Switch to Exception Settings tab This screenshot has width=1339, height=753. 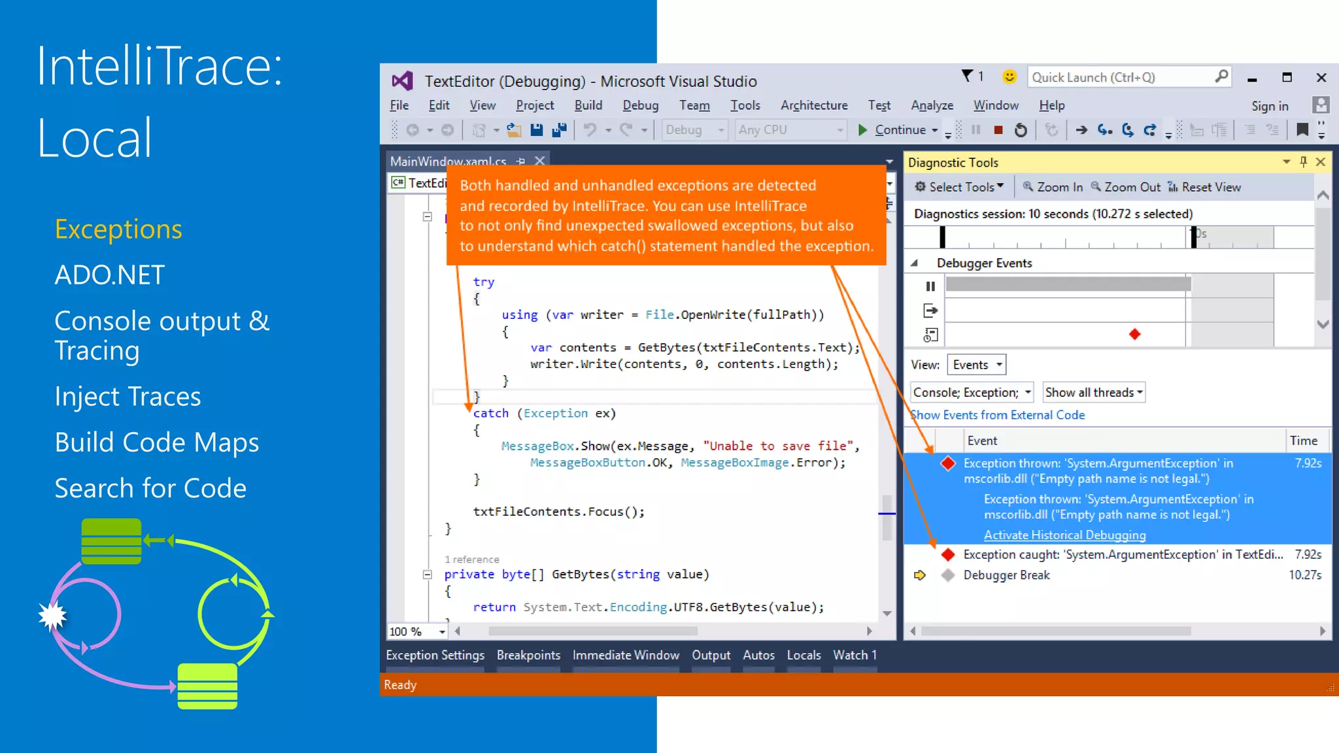pyautogui.click(x=435, y=655)
